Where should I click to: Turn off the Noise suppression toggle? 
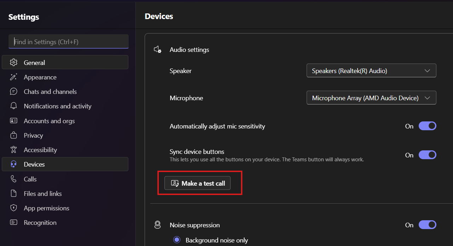[428, 225]
